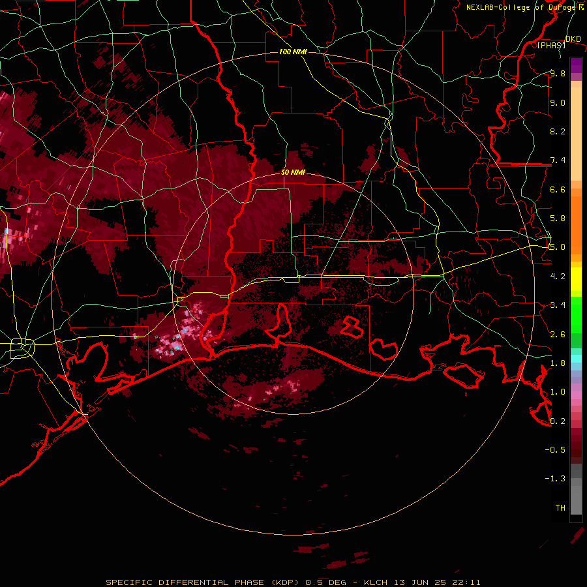Click the 1.0 scale value
The width and height of the screenshot is (587, 587).
click(558, 391)
